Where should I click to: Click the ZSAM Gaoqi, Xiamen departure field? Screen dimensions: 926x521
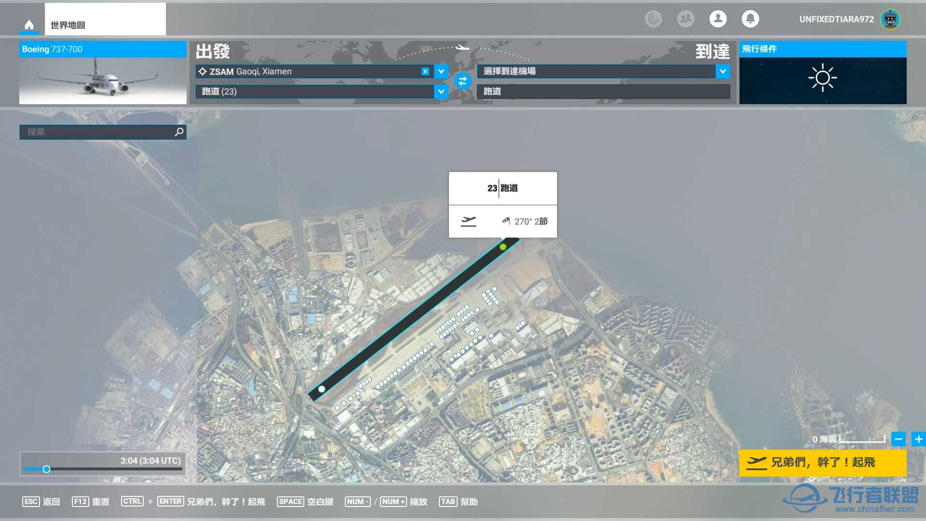tap(314, 71)
